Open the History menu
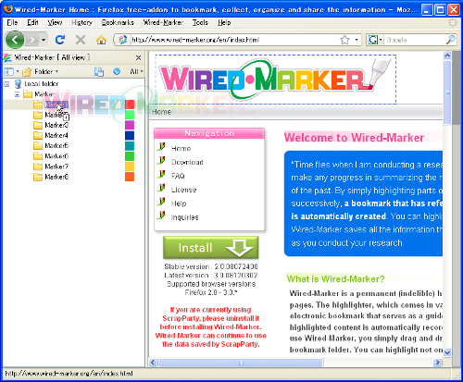This screenshot has height=382, width=463. (x=81, y=22)
